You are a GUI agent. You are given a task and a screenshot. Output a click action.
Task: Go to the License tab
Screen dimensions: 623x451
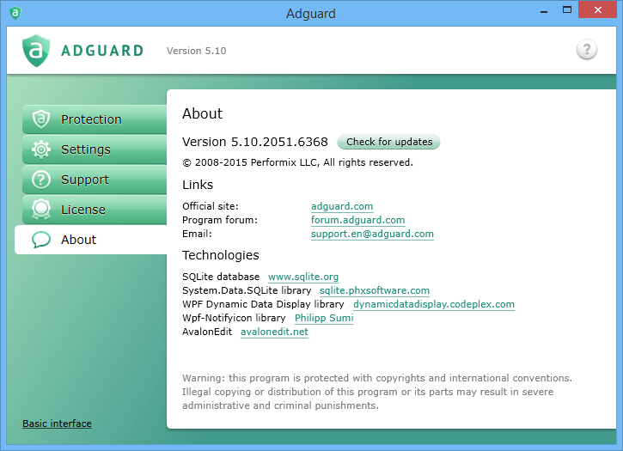point(83,210)
